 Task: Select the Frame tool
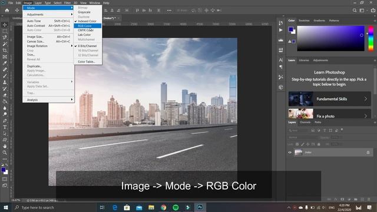(x=5, y=57)
